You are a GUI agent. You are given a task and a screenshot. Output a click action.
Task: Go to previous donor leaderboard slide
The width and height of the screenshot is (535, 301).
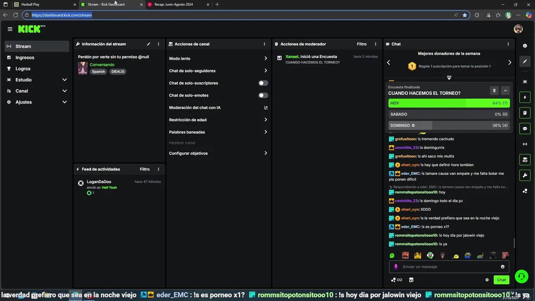[388, 62]
